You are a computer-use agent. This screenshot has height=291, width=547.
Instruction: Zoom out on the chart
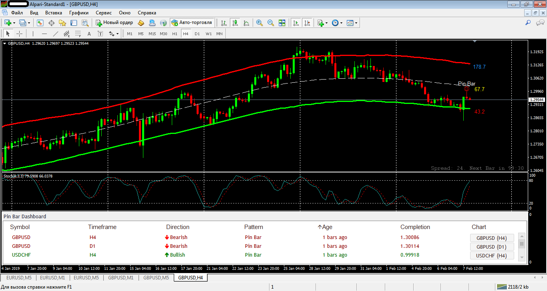tap(271, 23)
